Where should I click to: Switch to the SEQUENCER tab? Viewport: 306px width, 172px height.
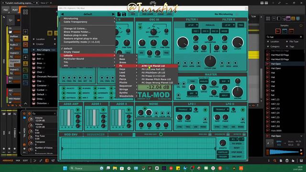[96, 135]
